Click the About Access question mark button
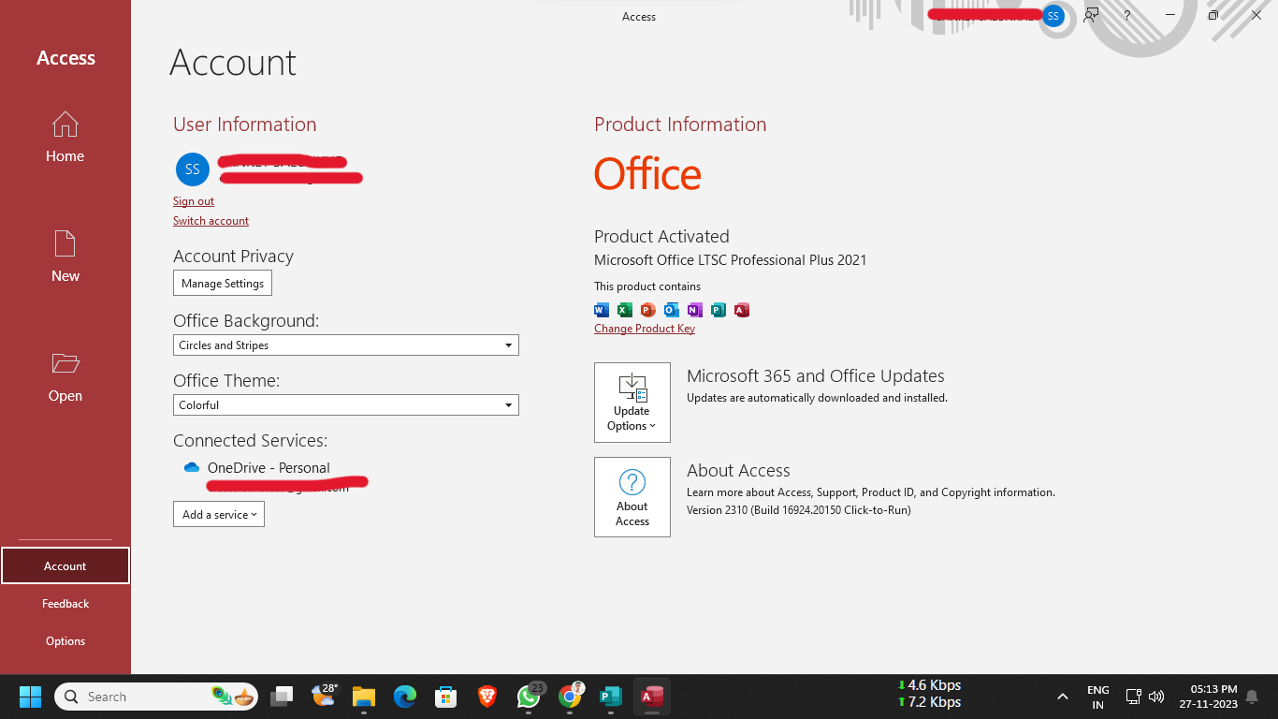This screenshot has width=1278, height=719. click(632, 496)
